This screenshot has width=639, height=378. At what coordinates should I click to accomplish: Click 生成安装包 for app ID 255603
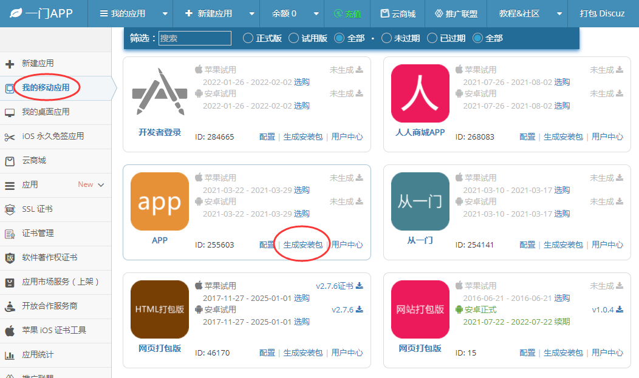point(302,245)
